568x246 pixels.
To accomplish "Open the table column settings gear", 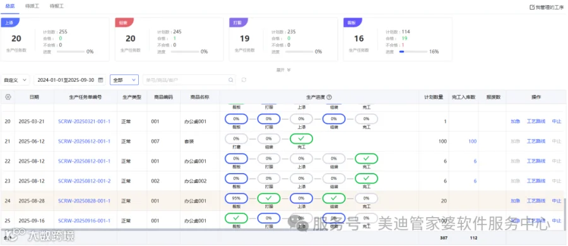I will pos(8,97).
